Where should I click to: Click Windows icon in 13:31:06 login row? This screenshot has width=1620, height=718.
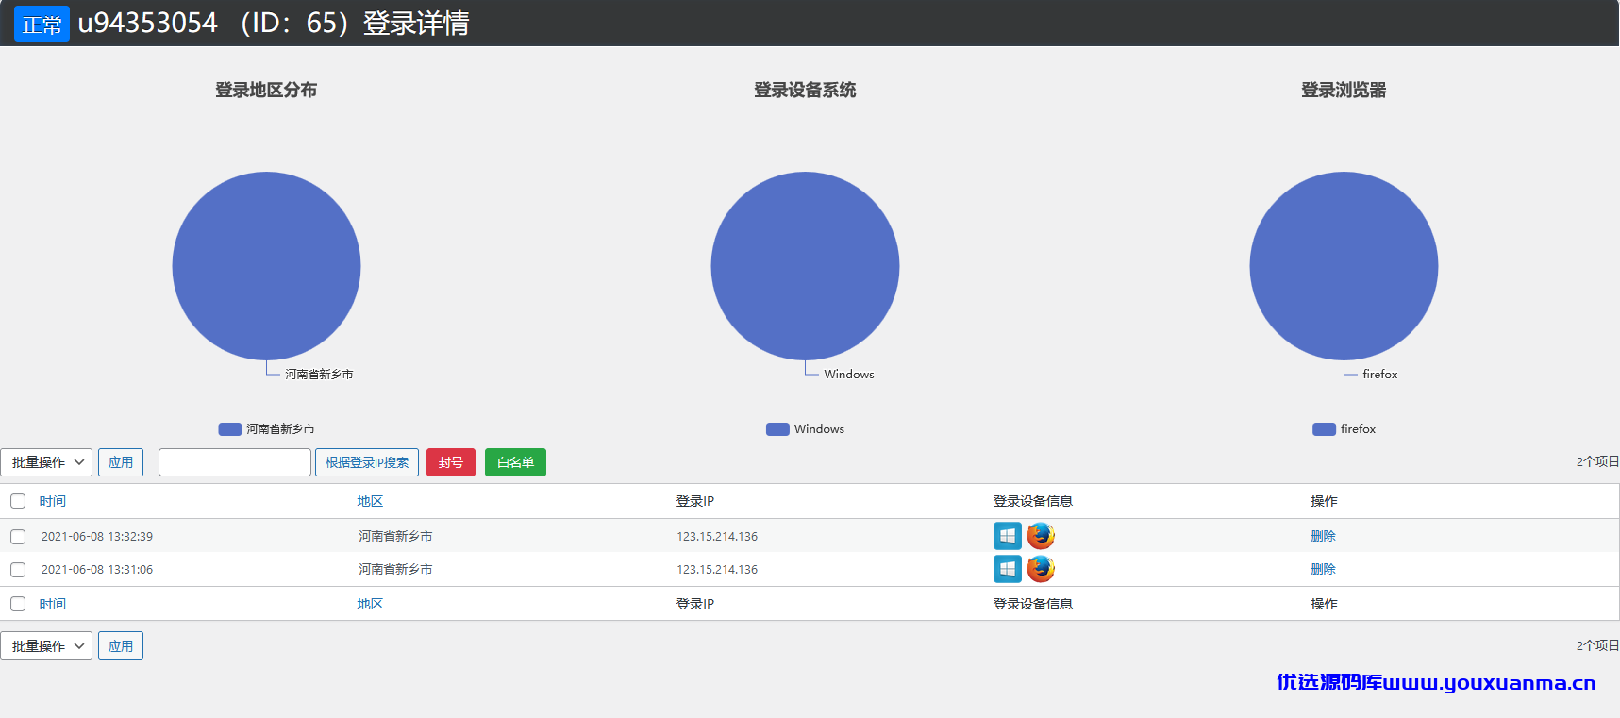pyautogui.click(x=1008, y=569)
